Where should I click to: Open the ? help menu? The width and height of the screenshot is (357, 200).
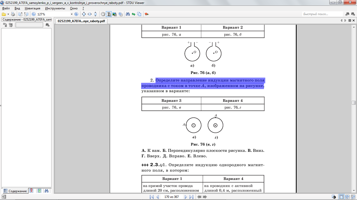pyautogui.click(x=83, y=8)
